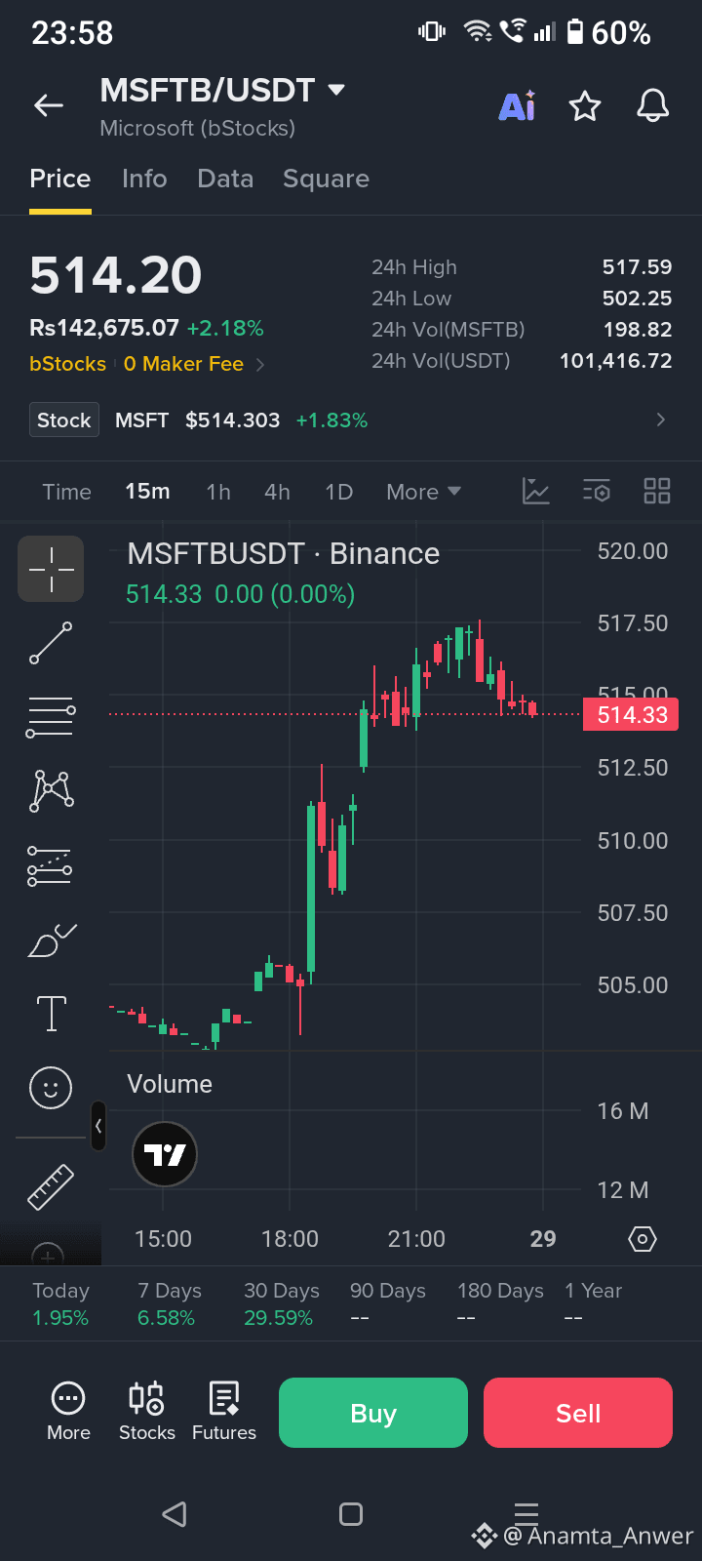
Task: Open the bStocks label link
Action: pyautogui.click(x=67, y=364)
